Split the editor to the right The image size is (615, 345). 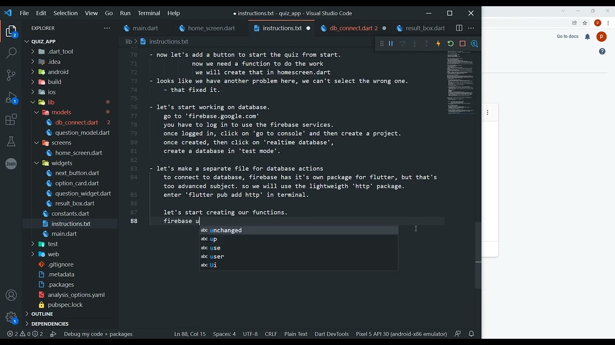pyautogui.click(x=459, y=28)
